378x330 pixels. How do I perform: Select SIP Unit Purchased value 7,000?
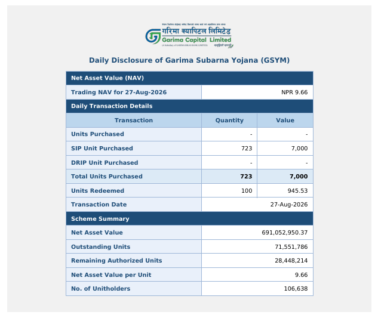pos(299,149)
